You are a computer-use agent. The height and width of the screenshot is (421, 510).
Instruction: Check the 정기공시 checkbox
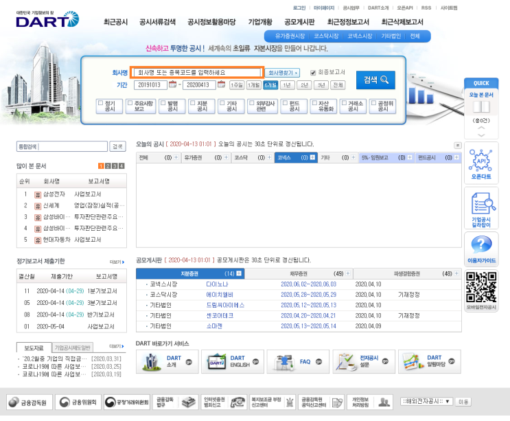100,103
